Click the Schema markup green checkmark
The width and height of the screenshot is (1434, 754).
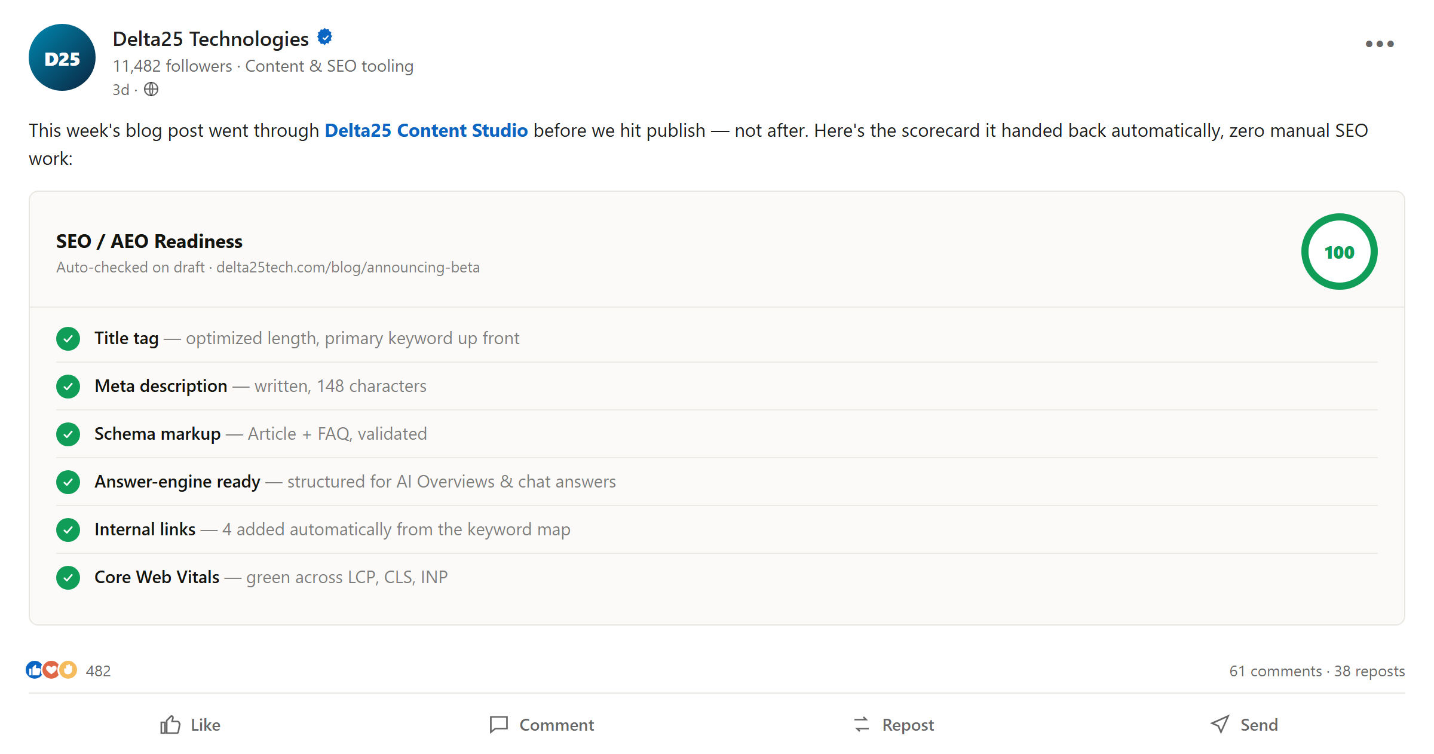click(68, 434)
